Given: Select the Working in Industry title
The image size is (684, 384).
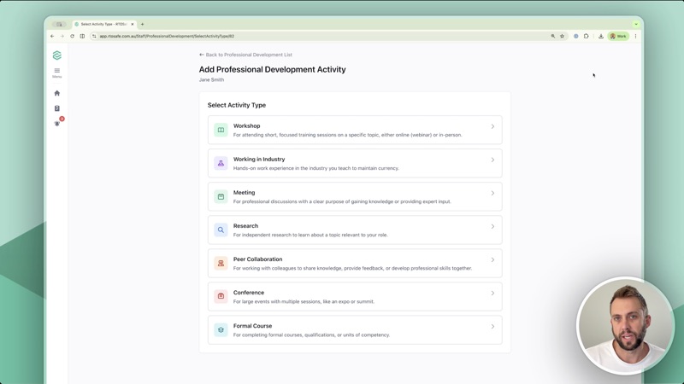Looking at the screenshot, I should pyautogui.click(x=259, y=160).
